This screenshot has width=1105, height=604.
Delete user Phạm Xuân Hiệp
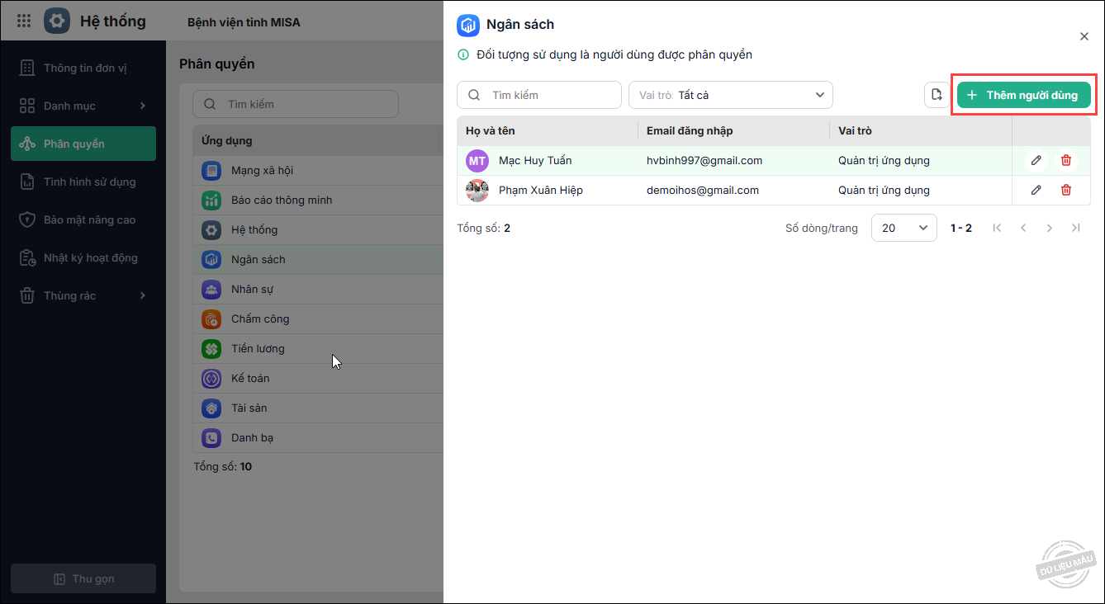coord(1066,191)
